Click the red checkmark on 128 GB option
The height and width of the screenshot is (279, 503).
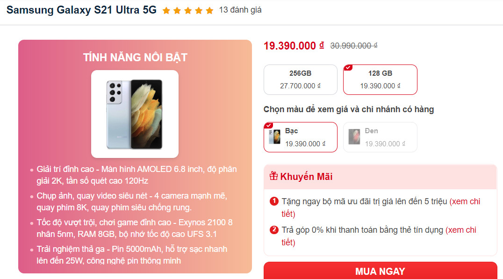point(348,68)
